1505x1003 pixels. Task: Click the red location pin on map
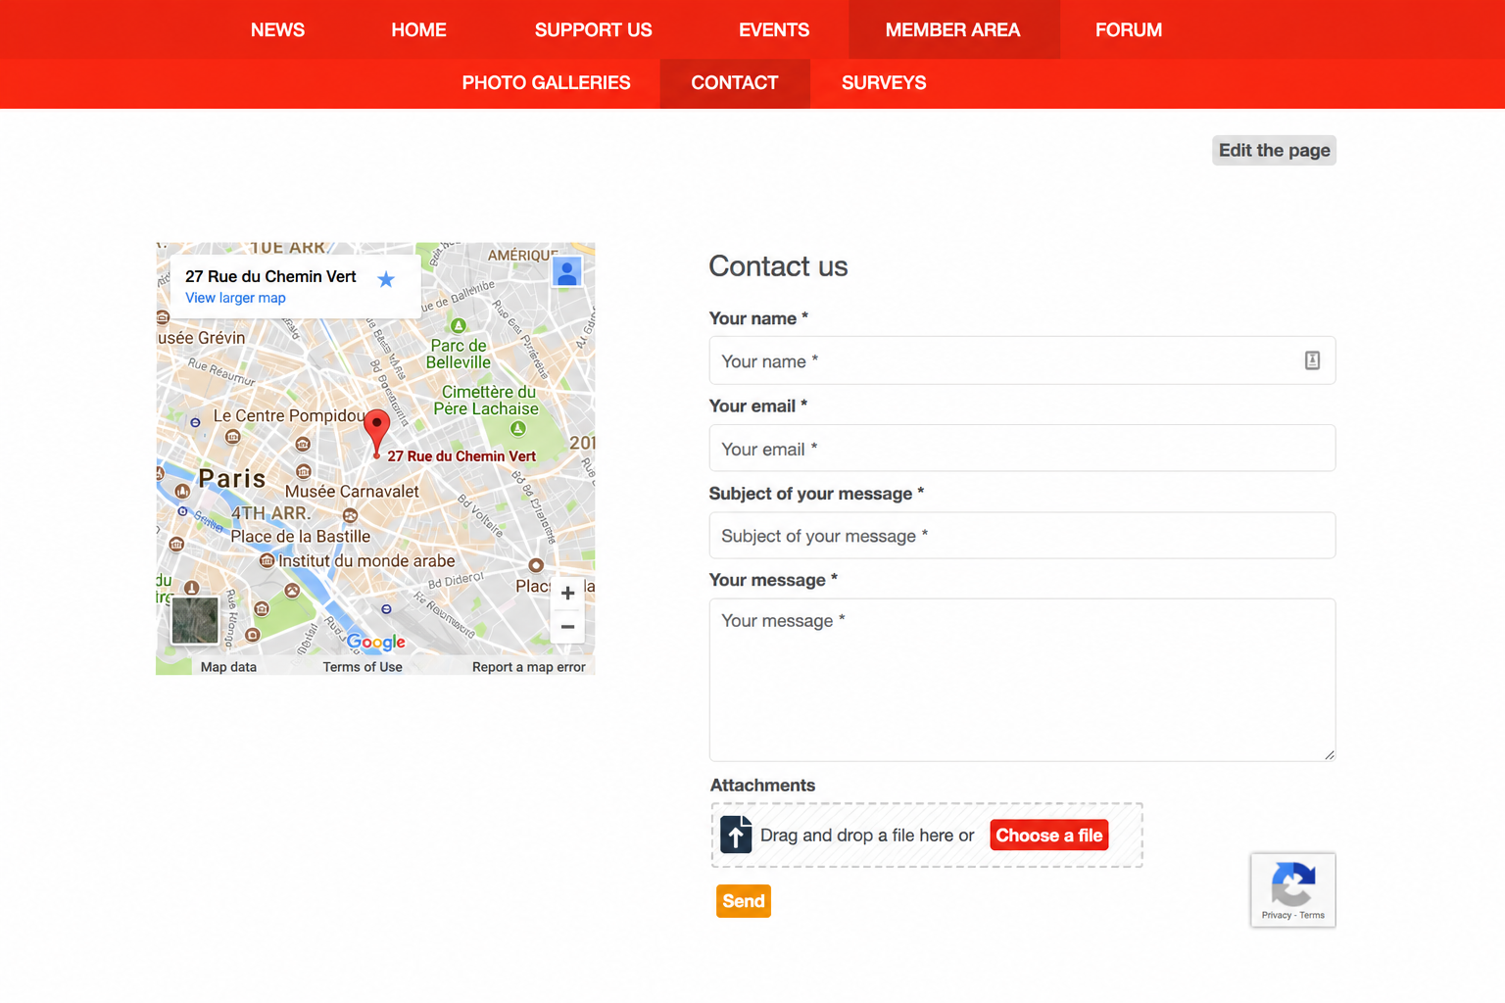click(x=376, y=432)
